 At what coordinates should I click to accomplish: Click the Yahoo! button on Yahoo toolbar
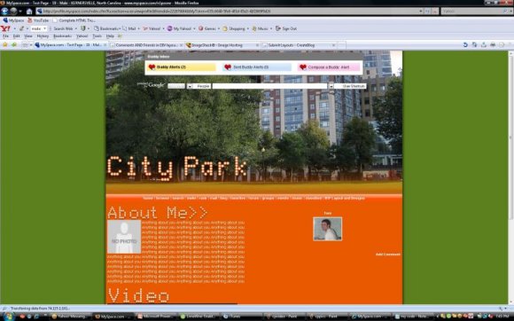152,28
